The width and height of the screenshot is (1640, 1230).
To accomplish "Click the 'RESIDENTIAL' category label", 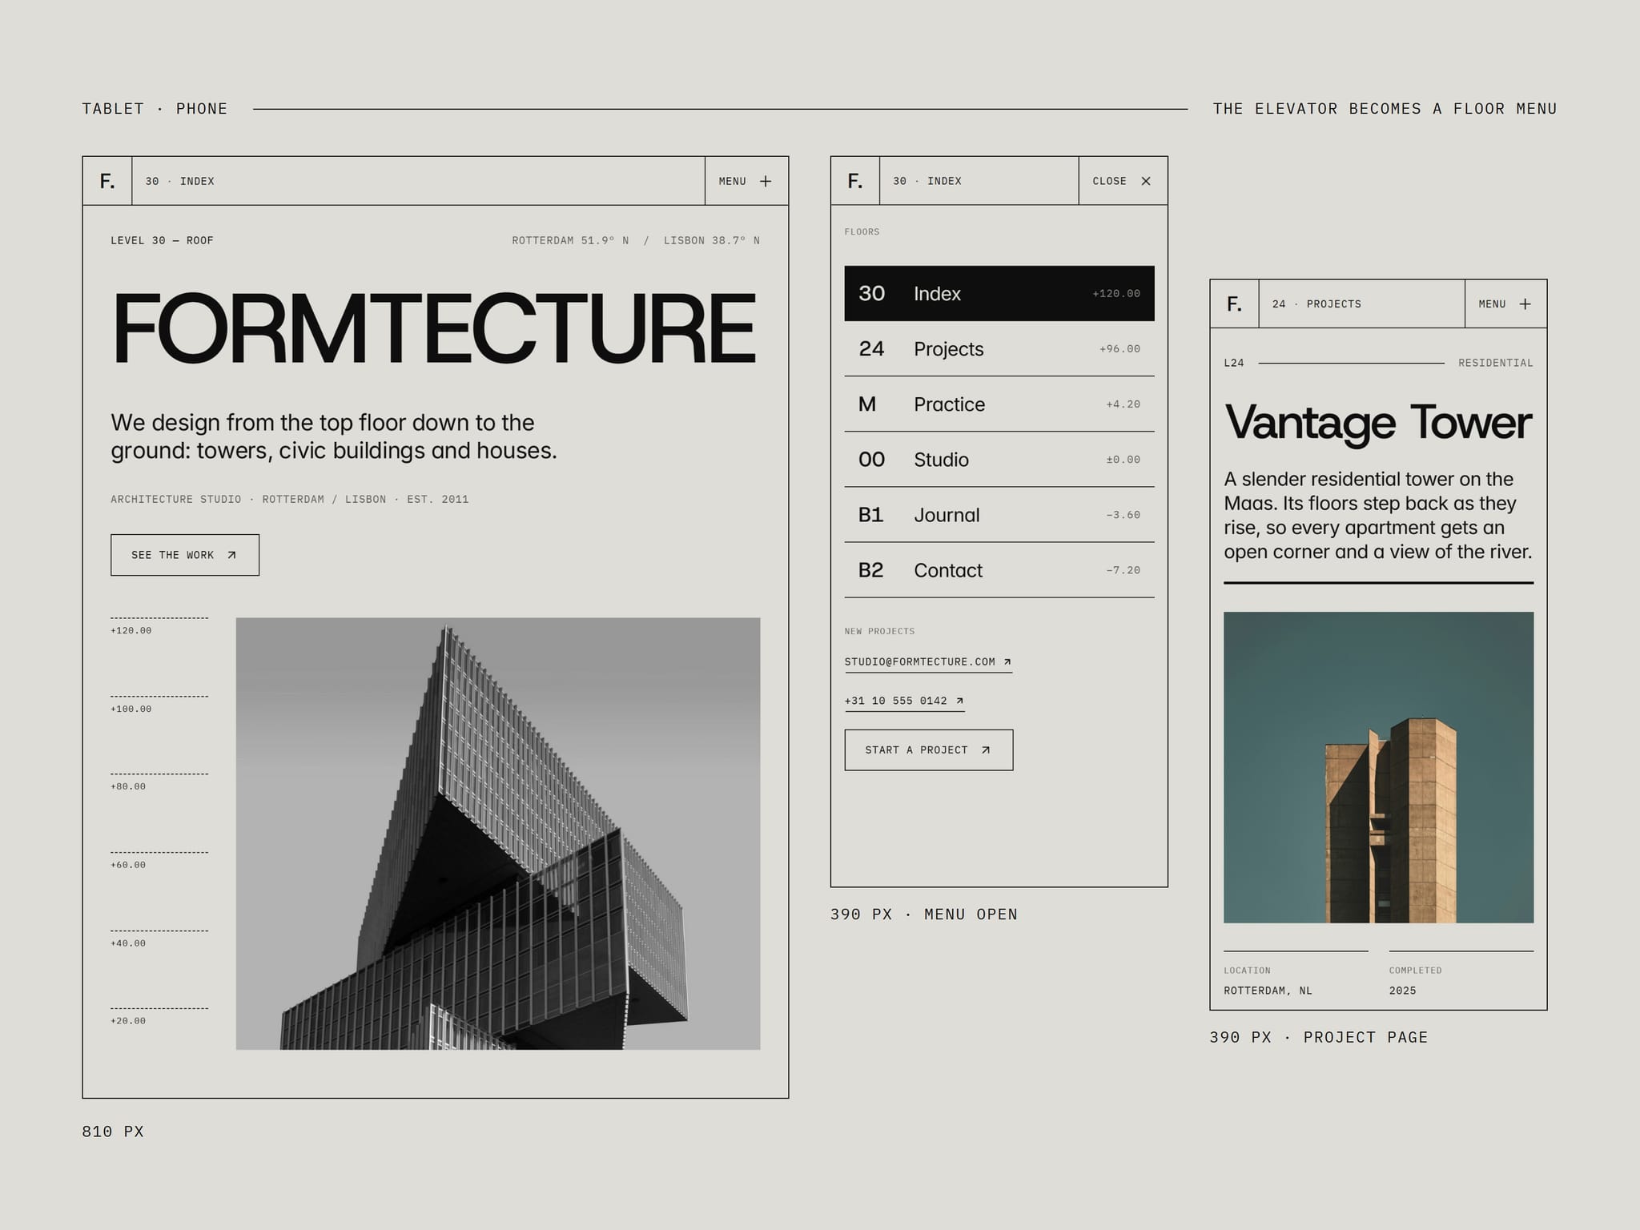I will coord(1496,364).
